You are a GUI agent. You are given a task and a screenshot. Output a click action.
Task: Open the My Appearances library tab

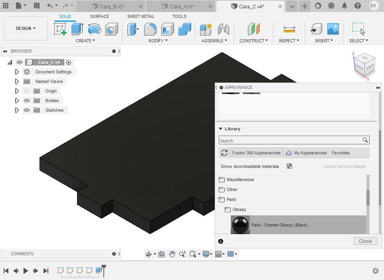click(x=307, y=153)
